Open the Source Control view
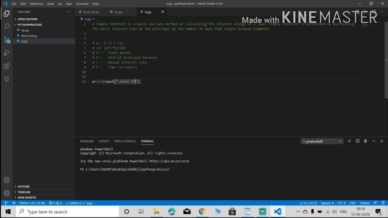 coord(7,40)
